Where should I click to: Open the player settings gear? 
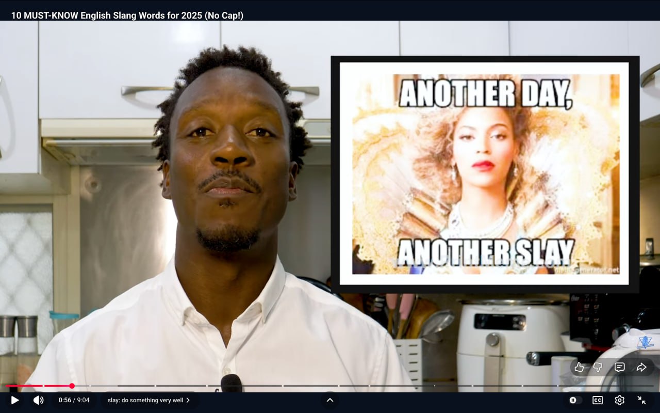click(x=620, y=400)
